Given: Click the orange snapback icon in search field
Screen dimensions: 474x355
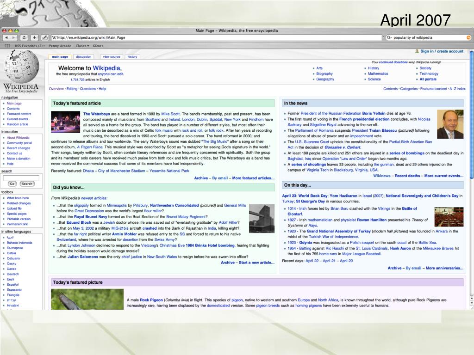Looking at the screenshot, I should [468, 37].
